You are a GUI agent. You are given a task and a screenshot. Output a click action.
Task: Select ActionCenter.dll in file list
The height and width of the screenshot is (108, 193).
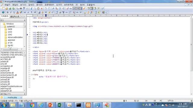pyautogui.click(x=7, y=73)
